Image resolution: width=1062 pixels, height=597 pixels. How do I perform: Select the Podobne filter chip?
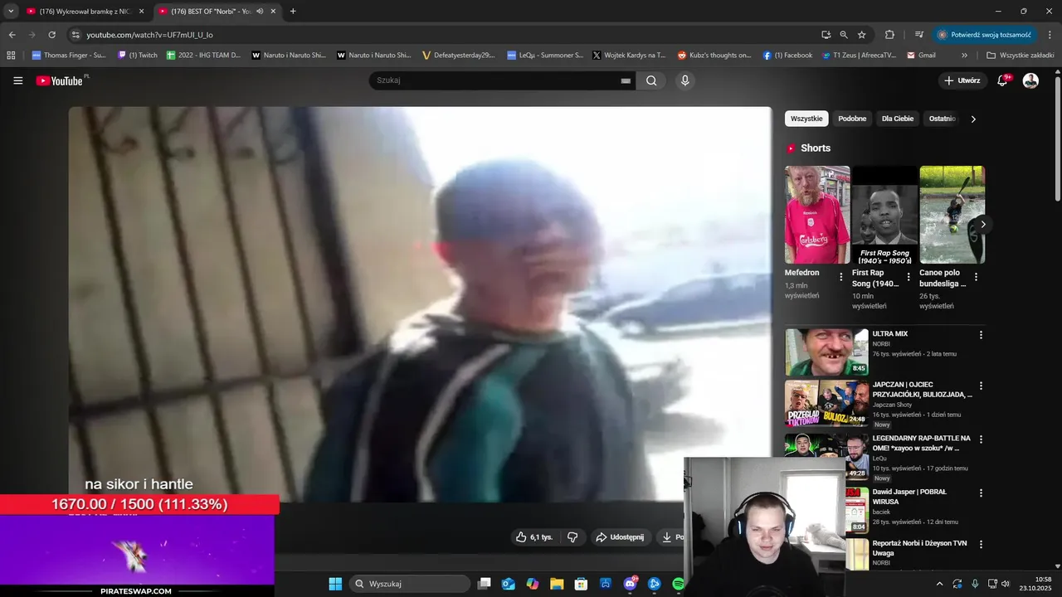tap(852, 119)
